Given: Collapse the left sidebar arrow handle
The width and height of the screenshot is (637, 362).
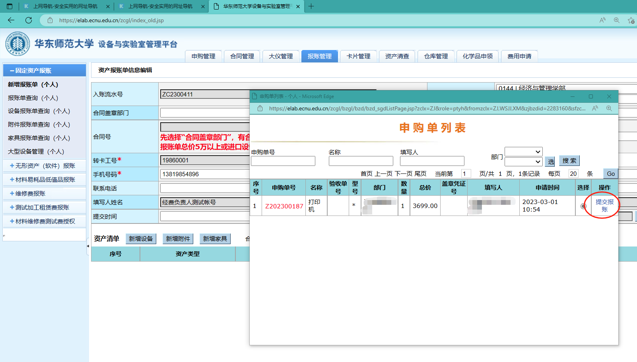Looking at the screenshot, I should click(x=88, y=246).
